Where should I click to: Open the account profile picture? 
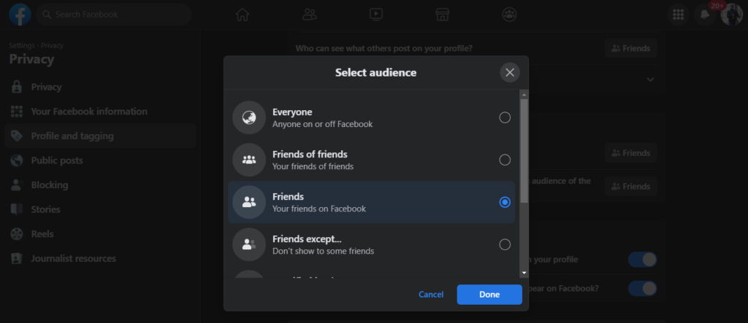(731, 15)
